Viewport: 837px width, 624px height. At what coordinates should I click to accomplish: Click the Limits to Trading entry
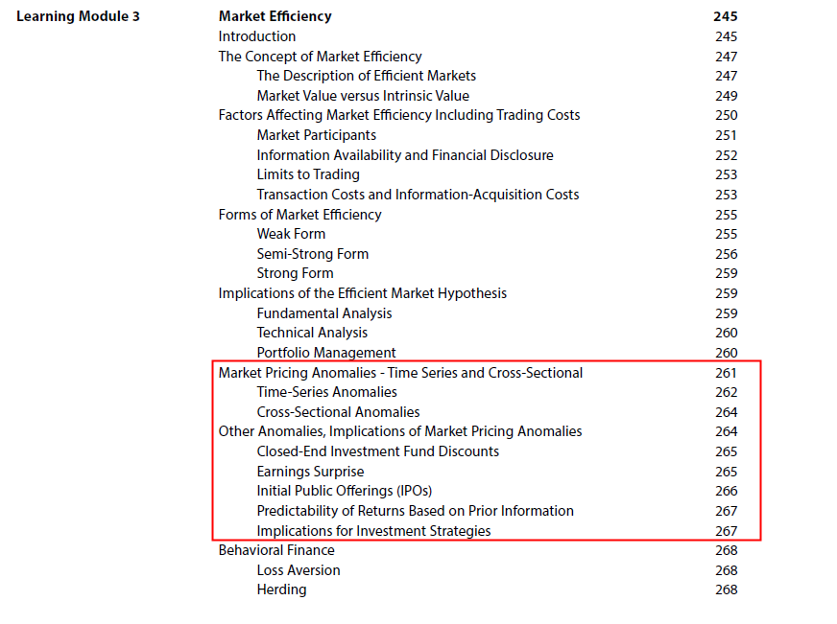pos(308,174)
